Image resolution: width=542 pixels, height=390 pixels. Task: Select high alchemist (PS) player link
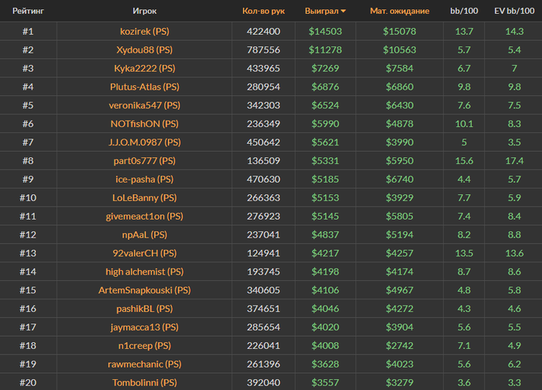click(145, 272)
